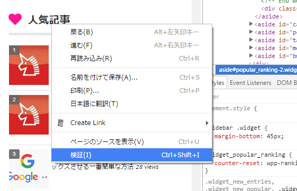The width and height of the screenshot is (297, 191).
Task: Open the DOM Breakpoints tab
Action: [287, 83]
